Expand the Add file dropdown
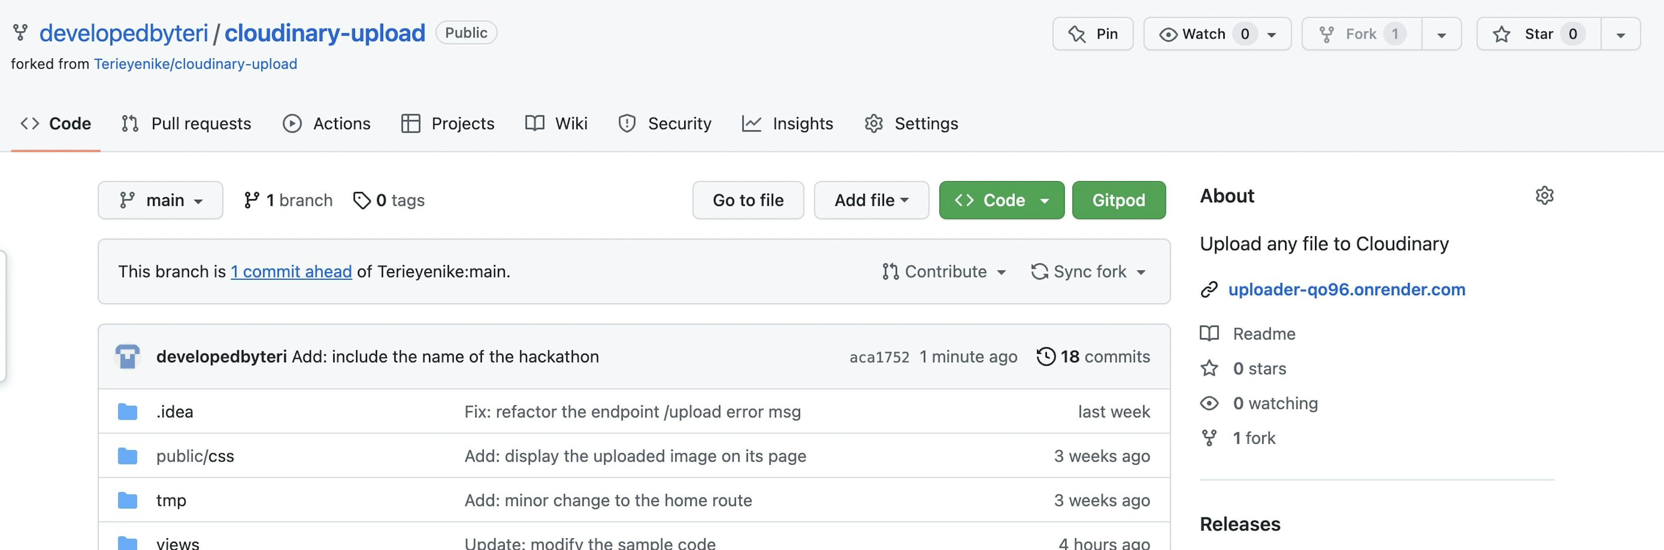The height and width of the screenshot is (550, 1664). pyautogui.click(x=871, y=200)
